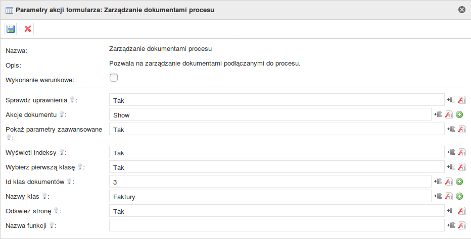Add another value to Id klas dokumentów

(459, 181)
